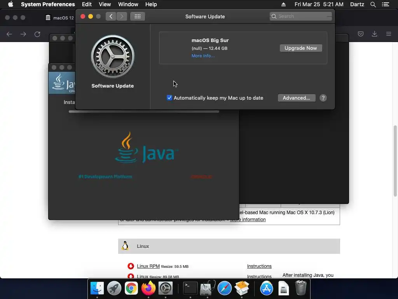
Task: Click the More information link on Java page
Action: pyautogui.click(x=248, y=220)
